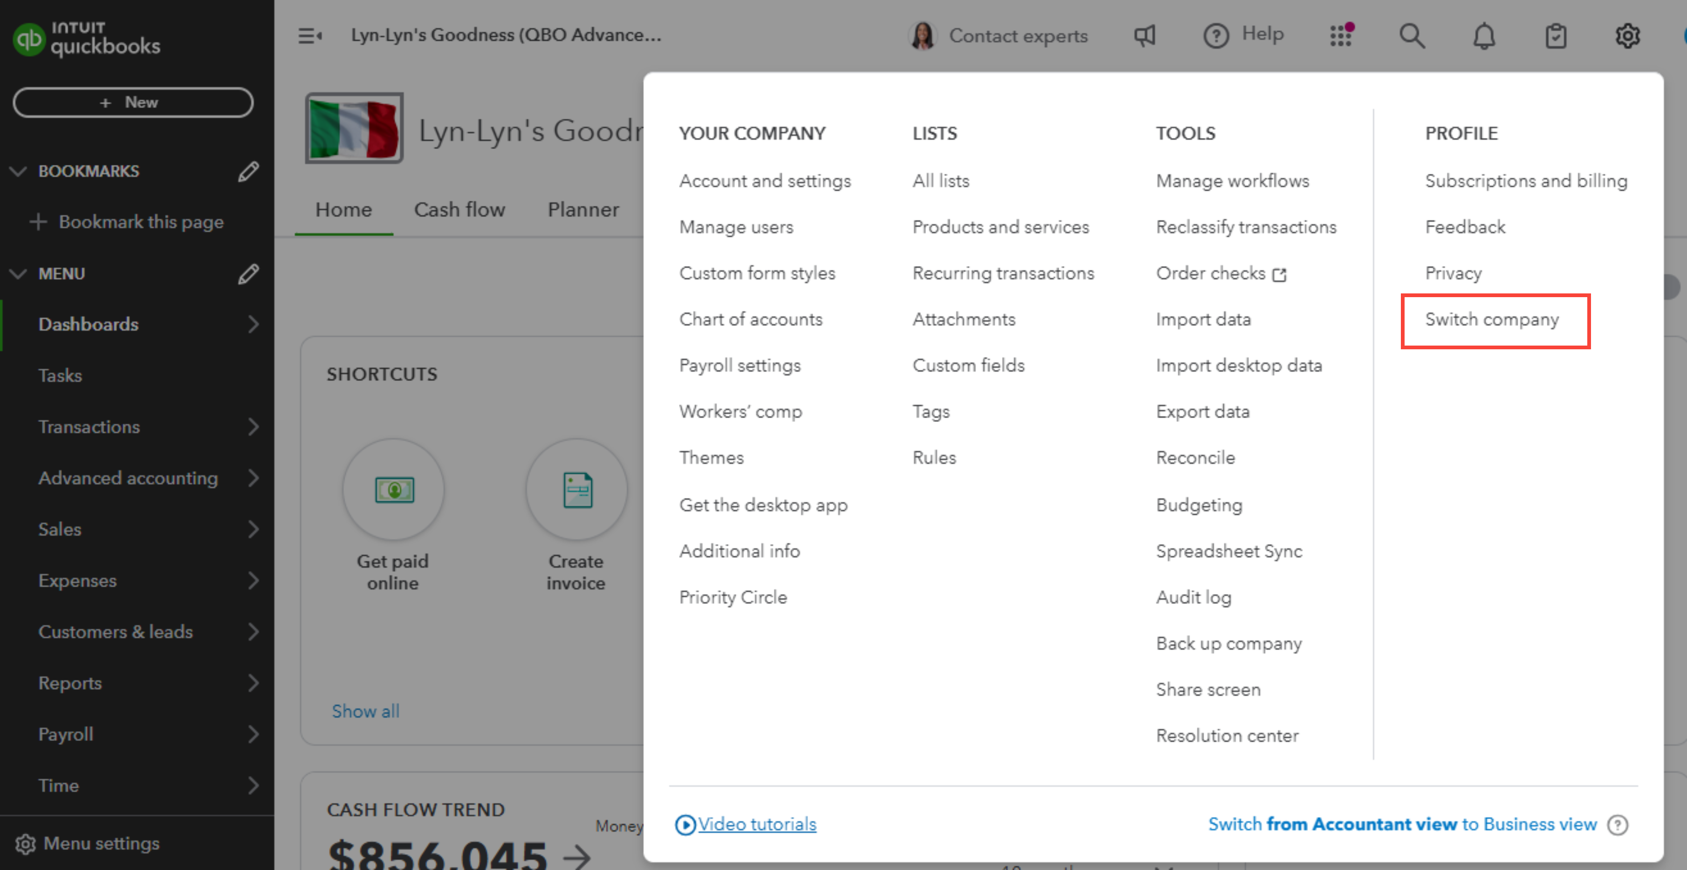Expand the Expenses submenu arrow
The height and width of the screenshot is (870, 1687).
[x=254, y=581]
